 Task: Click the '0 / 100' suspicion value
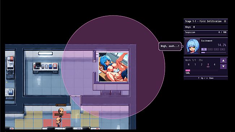222,32
